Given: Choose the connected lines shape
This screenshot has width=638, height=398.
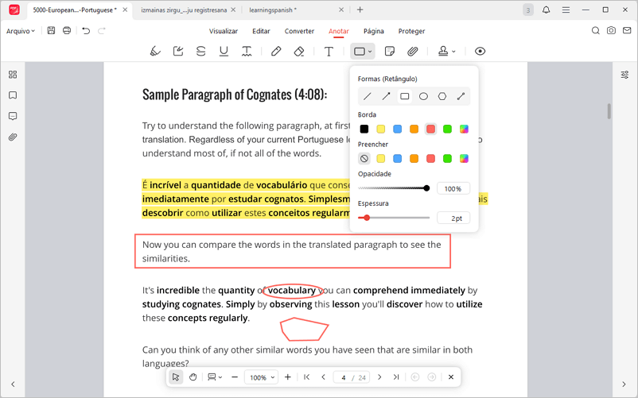Looking at the screenshot, I should 461,96.
